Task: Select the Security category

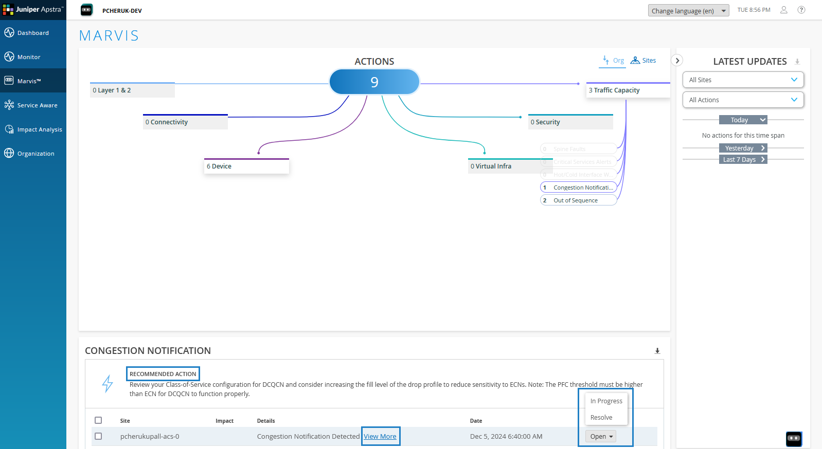Action: pyautogui.click(x=570, y=122)
